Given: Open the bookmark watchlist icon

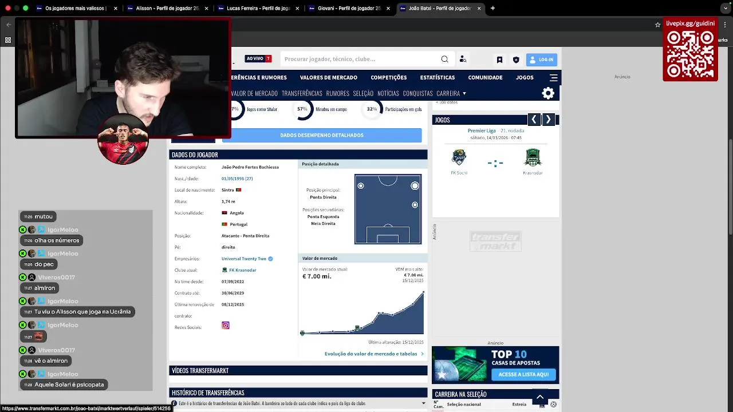Looking at the screenshot, I should coord(499,60).
